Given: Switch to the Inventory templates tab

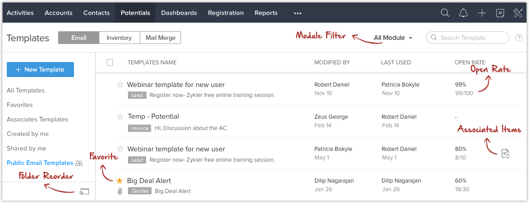Looking at the screenshot, I should [x=119, y=38].
